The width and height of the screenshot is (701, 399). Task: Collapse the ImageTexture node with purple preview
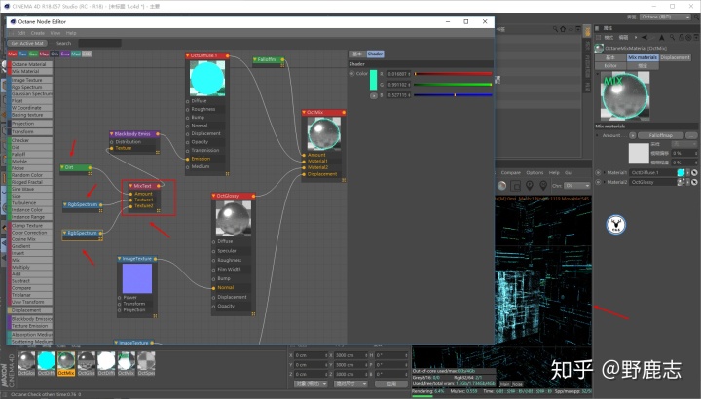coord(120,259)
